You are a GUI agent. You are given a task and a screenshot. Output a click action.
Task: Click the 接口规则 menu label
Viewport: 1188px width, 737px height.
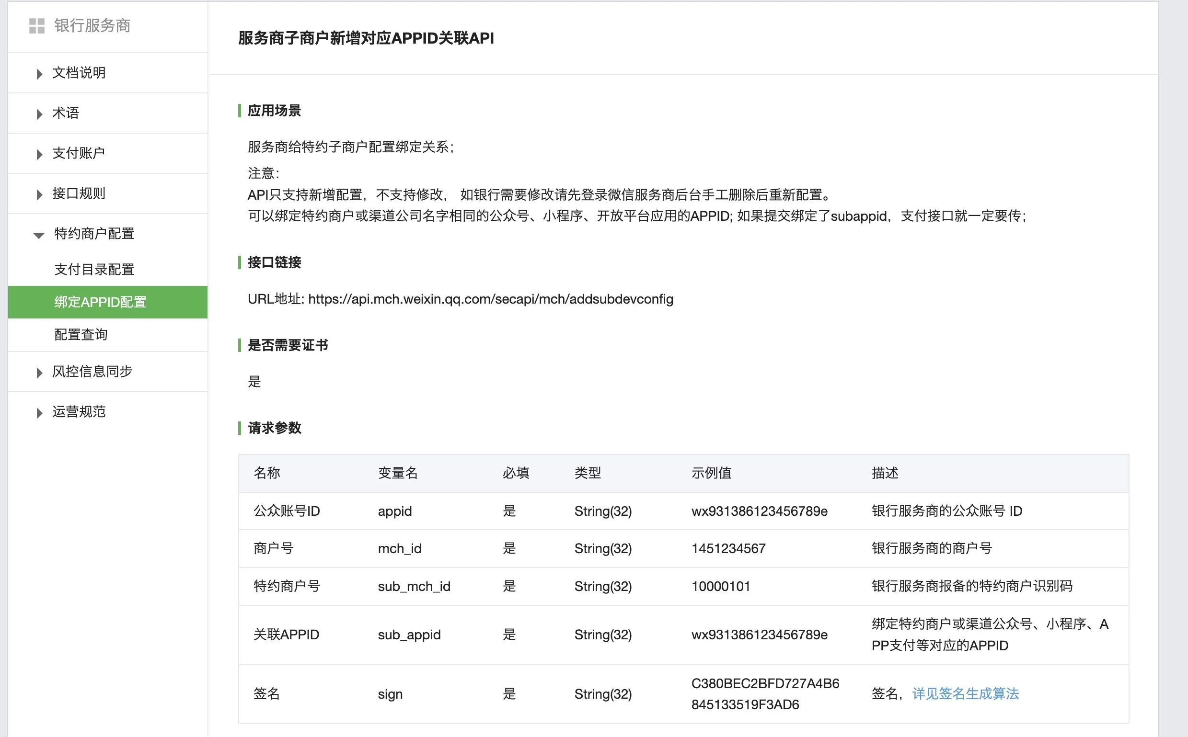click(x=79, y=193)
